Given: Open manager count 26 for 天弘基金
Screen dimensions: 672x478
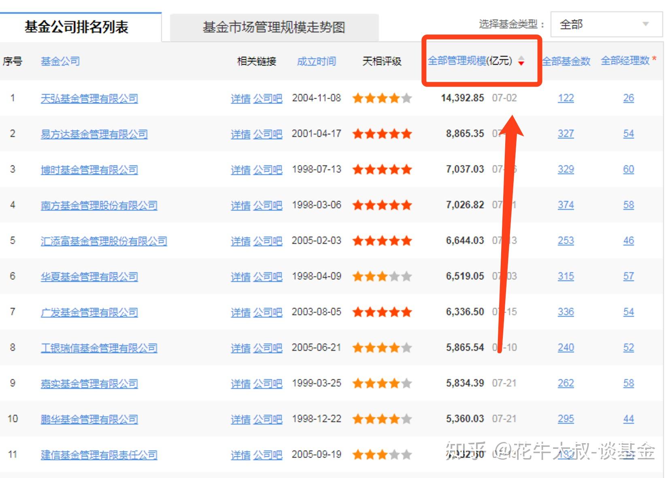Looking at the screenshot, I should pyautogui.click(x=629, y=98).
